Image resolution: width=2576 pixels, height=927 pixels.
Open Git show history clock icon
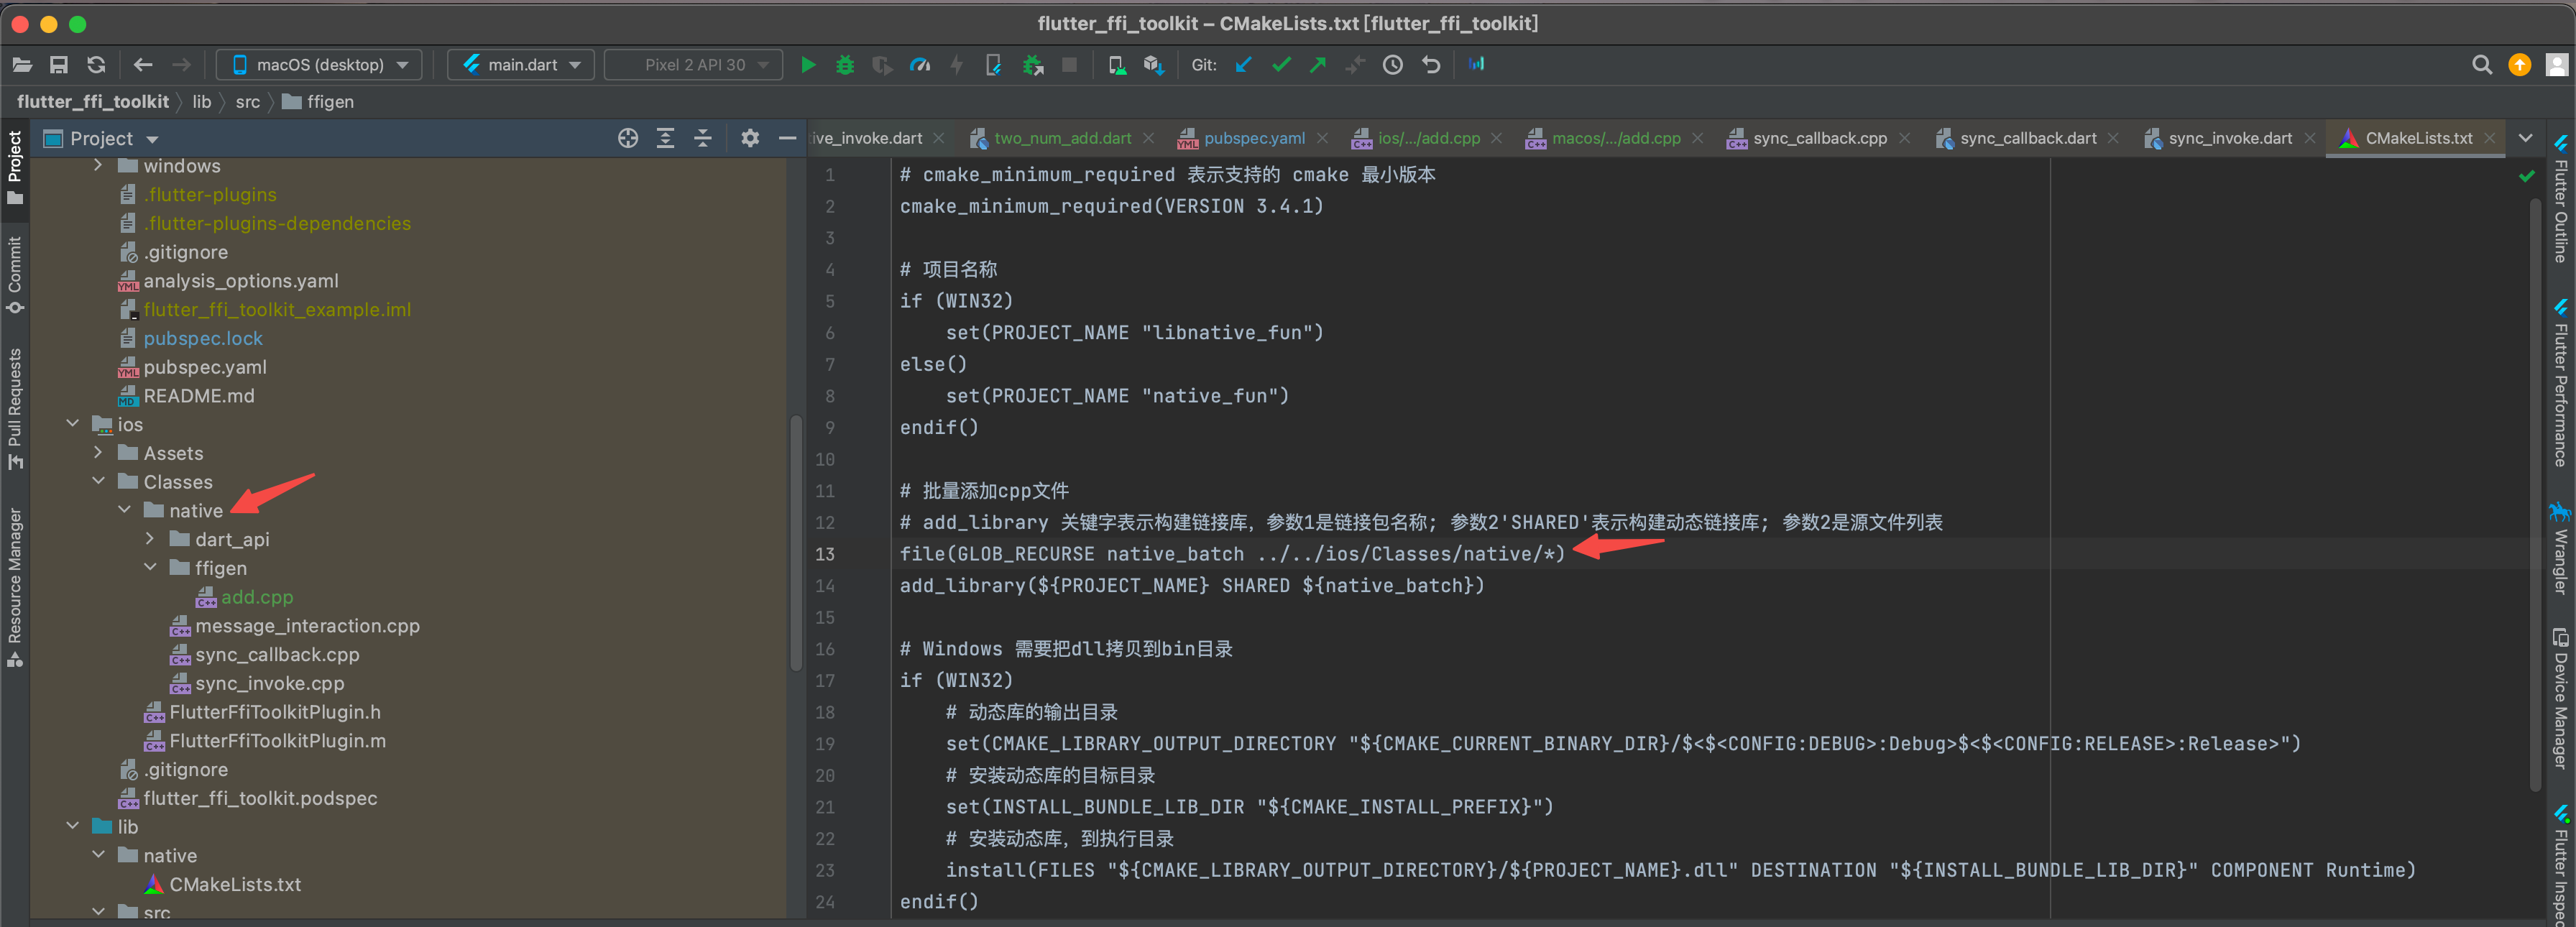tap(1392, 65)
